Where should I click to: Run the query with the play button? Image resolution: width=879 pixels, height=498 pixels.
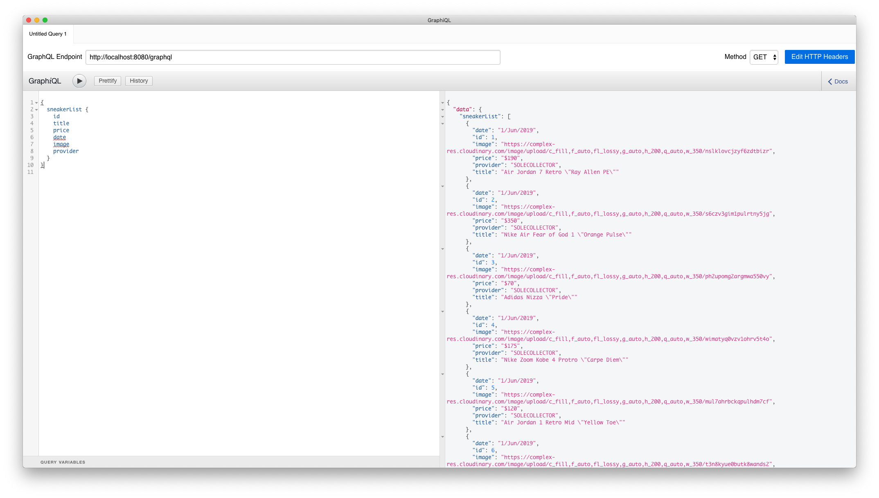[x=79, y=81]
